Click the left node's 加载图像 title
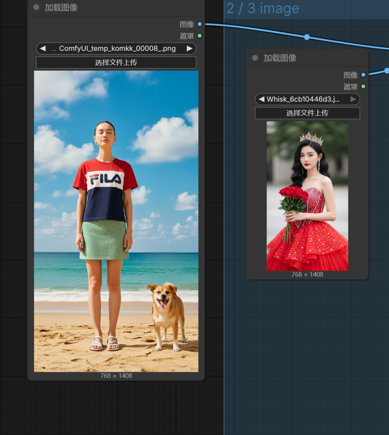Screen dimensions: 389x435 61,8
